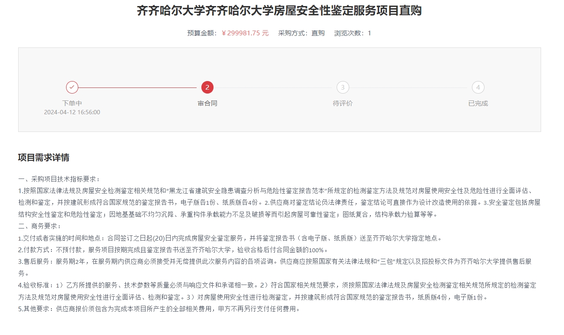Select the step 3 circle icon

coord(343,88)
